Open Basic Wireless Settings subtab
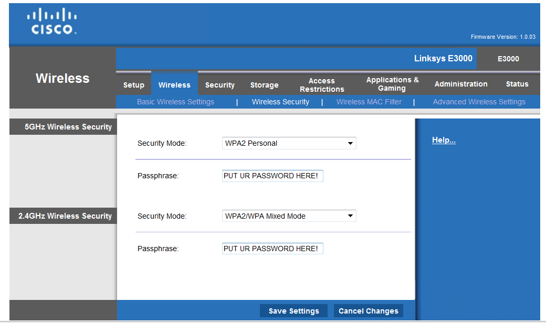Image resolution: width=546 pixels, height=323 pixels. [175, 102]
